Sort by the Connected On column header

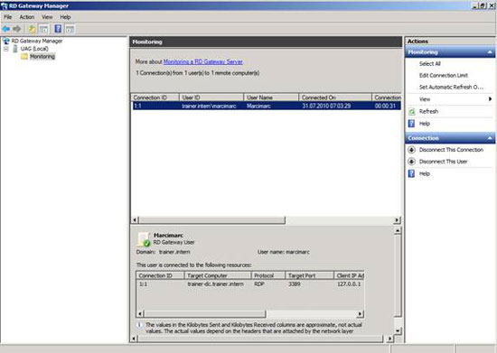335,98
